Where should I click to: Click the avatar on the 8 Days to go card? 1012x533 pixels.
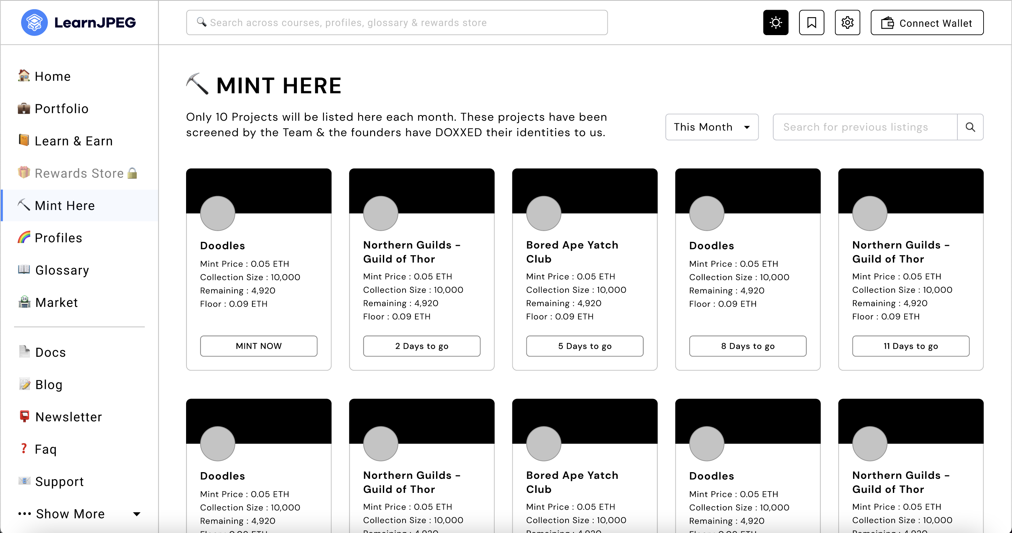point(707,213)
